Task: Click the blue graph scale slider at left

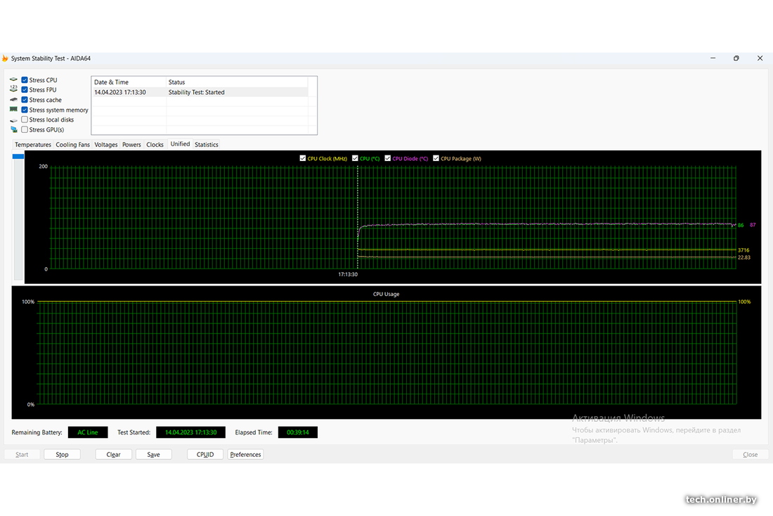Action: click(x=18, y=157)
